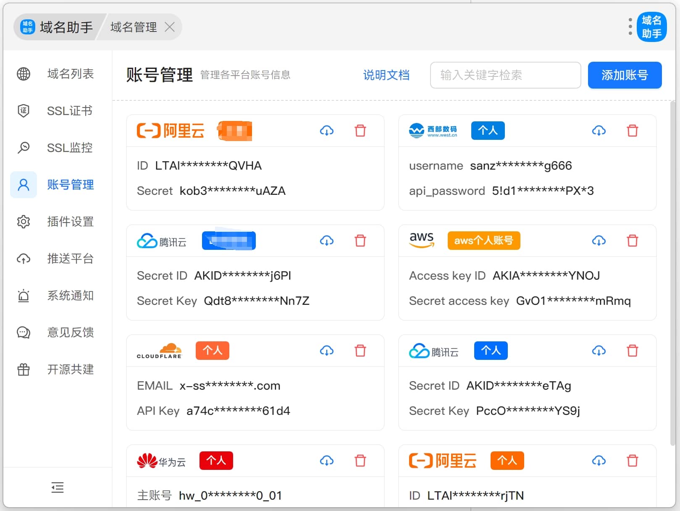Click the 系统通知 bell icon
This screenshot has height=511, width=680.
[24, 296]
